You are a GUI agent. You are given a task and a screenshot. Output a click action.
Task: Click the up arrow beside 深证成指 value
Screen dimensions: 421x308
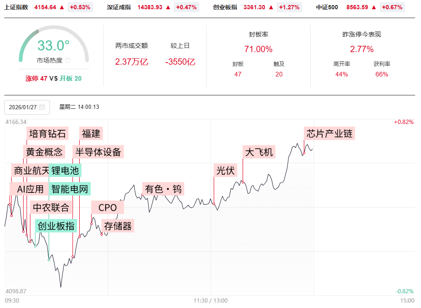168,7
